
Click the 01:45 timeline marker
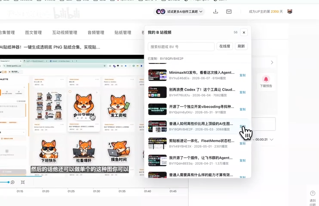[173, 191]
